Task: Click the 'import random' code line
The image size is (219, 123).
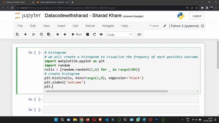Action: (57, 65)
